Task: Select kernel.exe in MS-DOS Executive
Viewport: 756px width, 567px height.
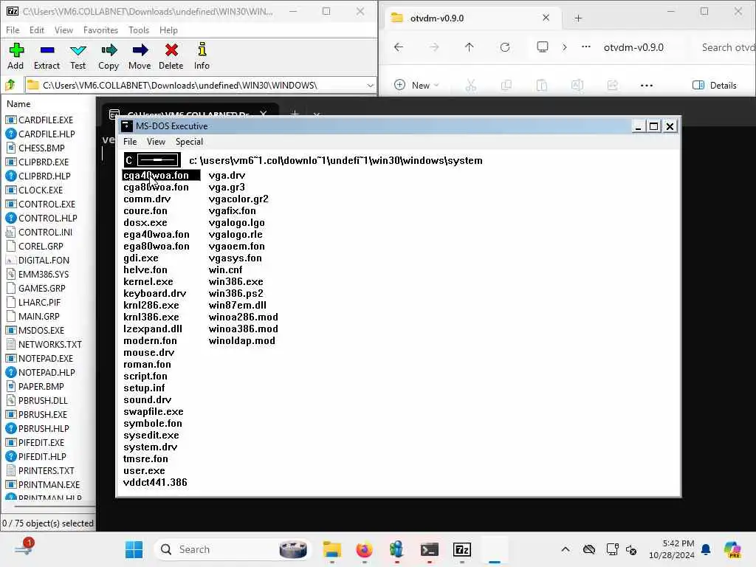Action: coord(148,281)
